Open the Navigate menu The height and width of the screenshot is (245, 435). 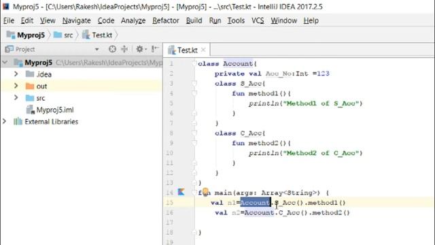click(x=77, y=20)
